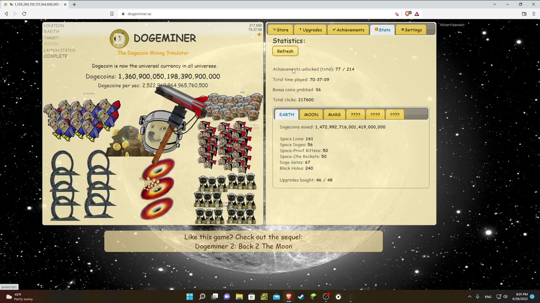Click Upgrades bought: 46 / 48

point(306,180)
